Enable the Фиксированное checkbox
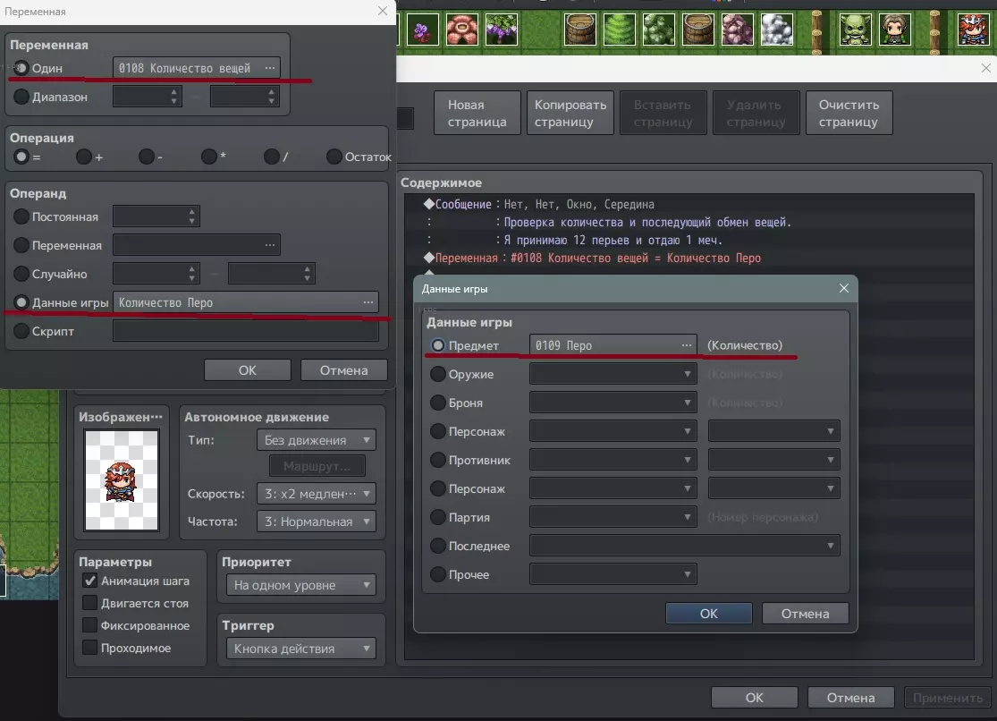 89,625
